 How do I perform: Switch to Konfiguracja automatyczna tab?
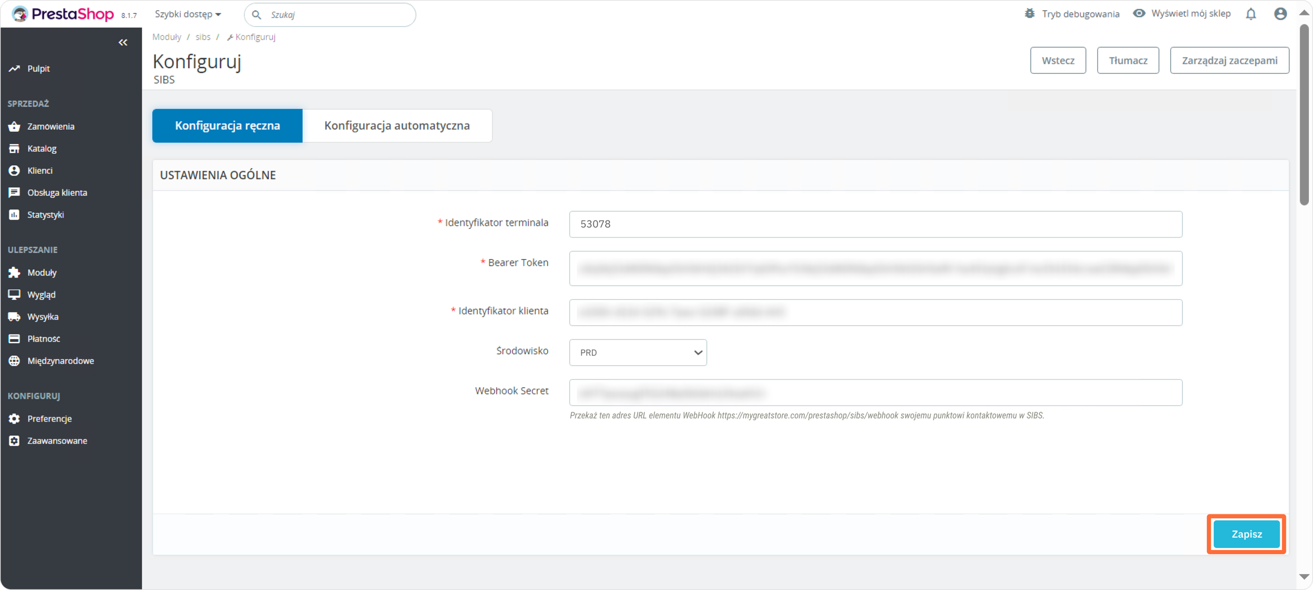397,126
